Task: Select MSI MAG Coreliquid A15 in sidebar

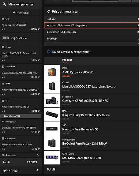Action: coord(17,144)
